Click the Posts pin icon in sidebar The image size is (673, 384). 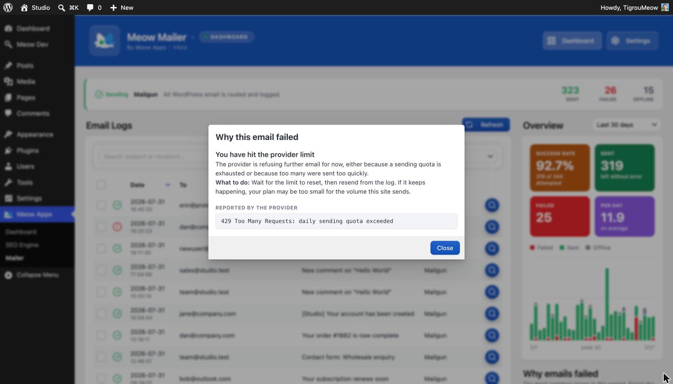pos(8,66)
